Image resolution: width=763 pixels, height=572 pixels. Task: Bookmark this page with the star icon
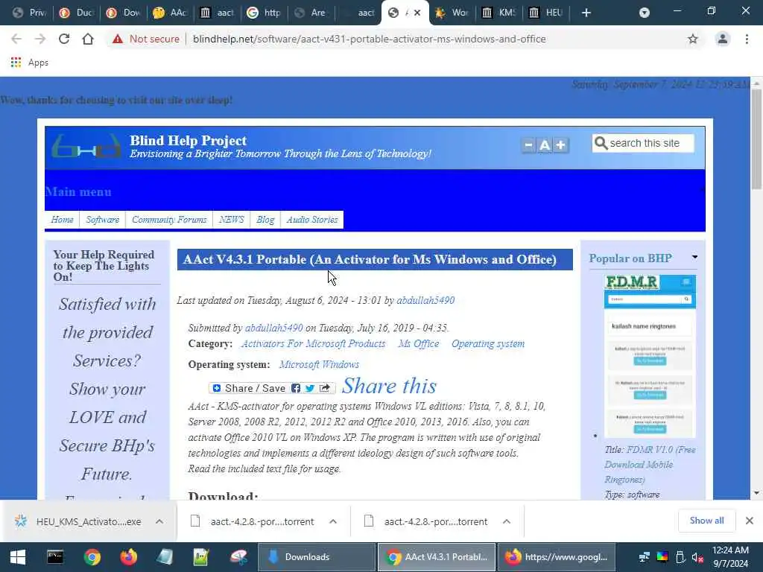click(692, 39)
